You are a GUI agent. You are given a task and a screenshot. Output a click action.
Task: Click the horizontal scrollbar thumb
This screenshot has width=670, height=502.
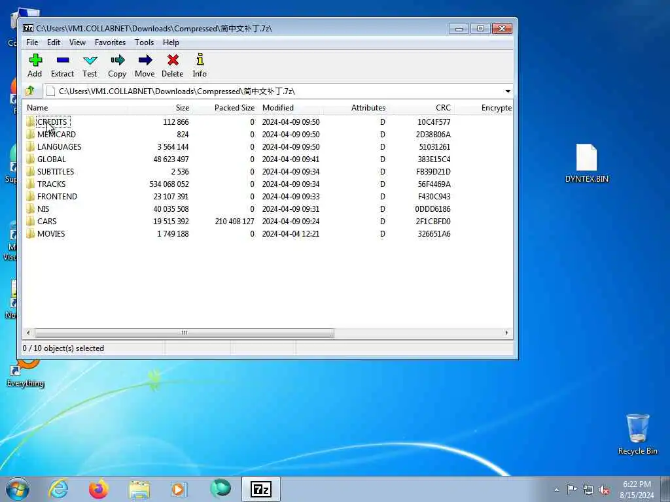pos(184,333)
